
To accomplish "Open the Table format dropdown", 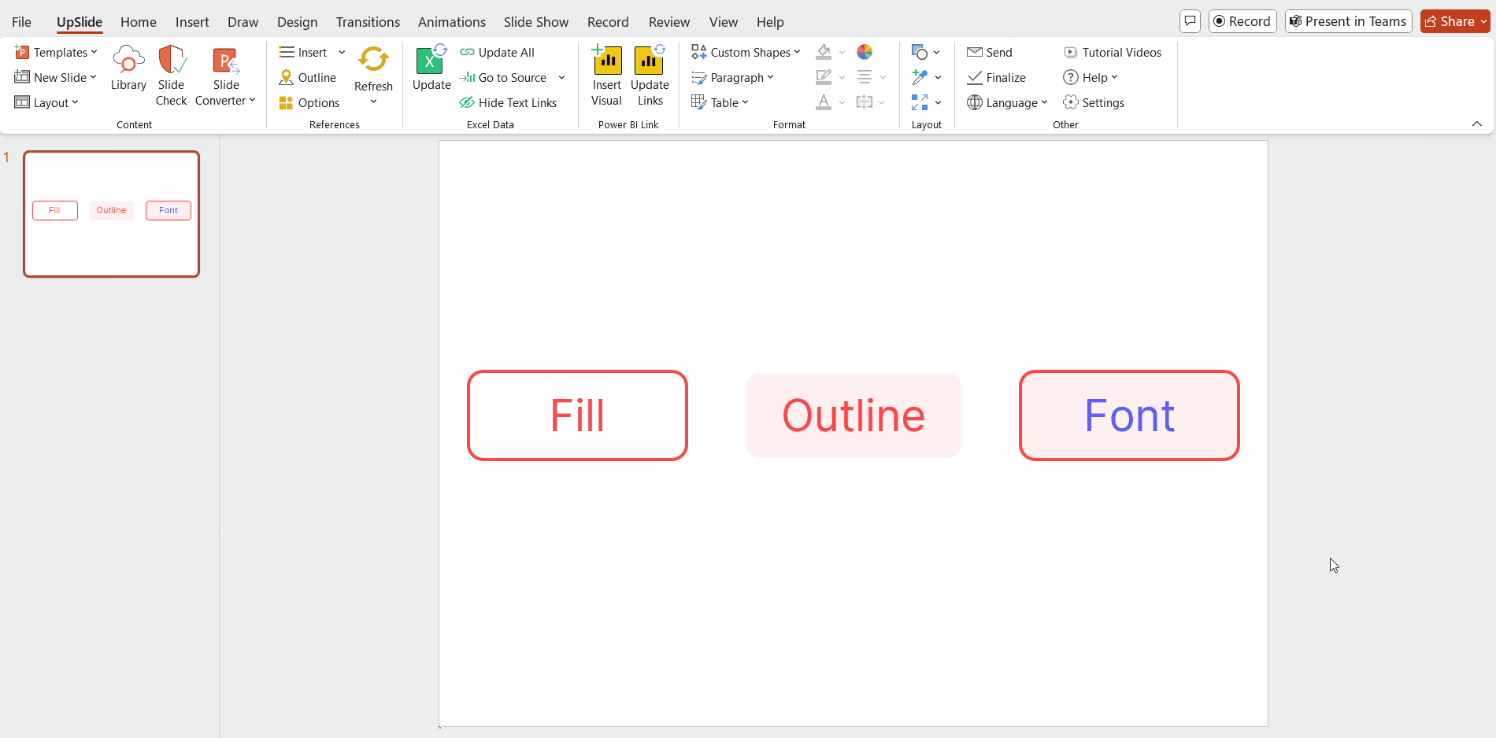I will [x=720, y=102].
